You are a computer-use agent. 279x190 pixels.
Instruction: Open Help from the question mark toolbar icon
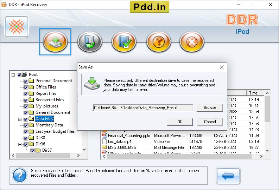(159, 42)
